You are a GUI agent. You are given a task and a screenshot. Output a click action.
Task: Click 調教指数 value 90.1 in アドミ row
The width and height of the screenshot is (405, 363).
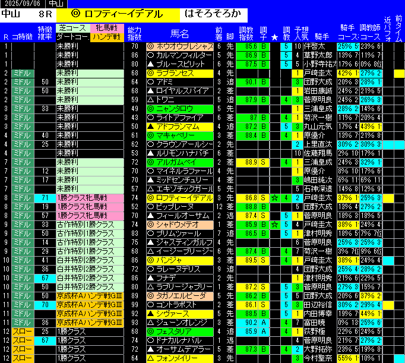click(247, 82)
